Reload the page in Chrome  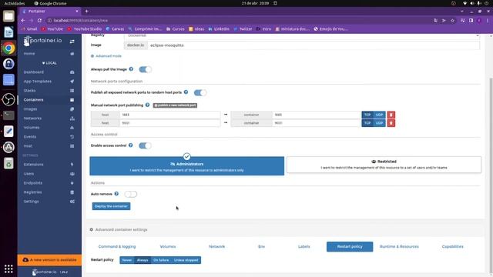39,21
